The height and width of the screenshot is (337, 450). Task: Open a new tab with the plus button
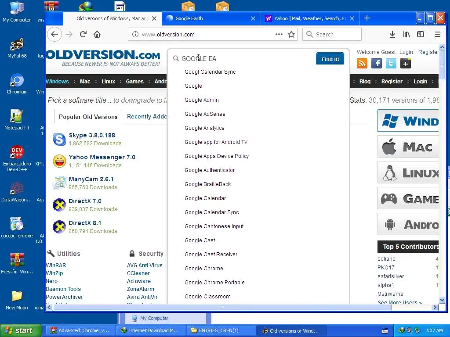(x=367, y=18)
